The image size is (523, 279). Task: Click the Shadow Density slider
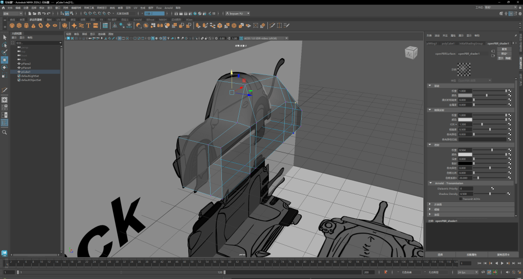pyautogui.click(x=489, y=194)
